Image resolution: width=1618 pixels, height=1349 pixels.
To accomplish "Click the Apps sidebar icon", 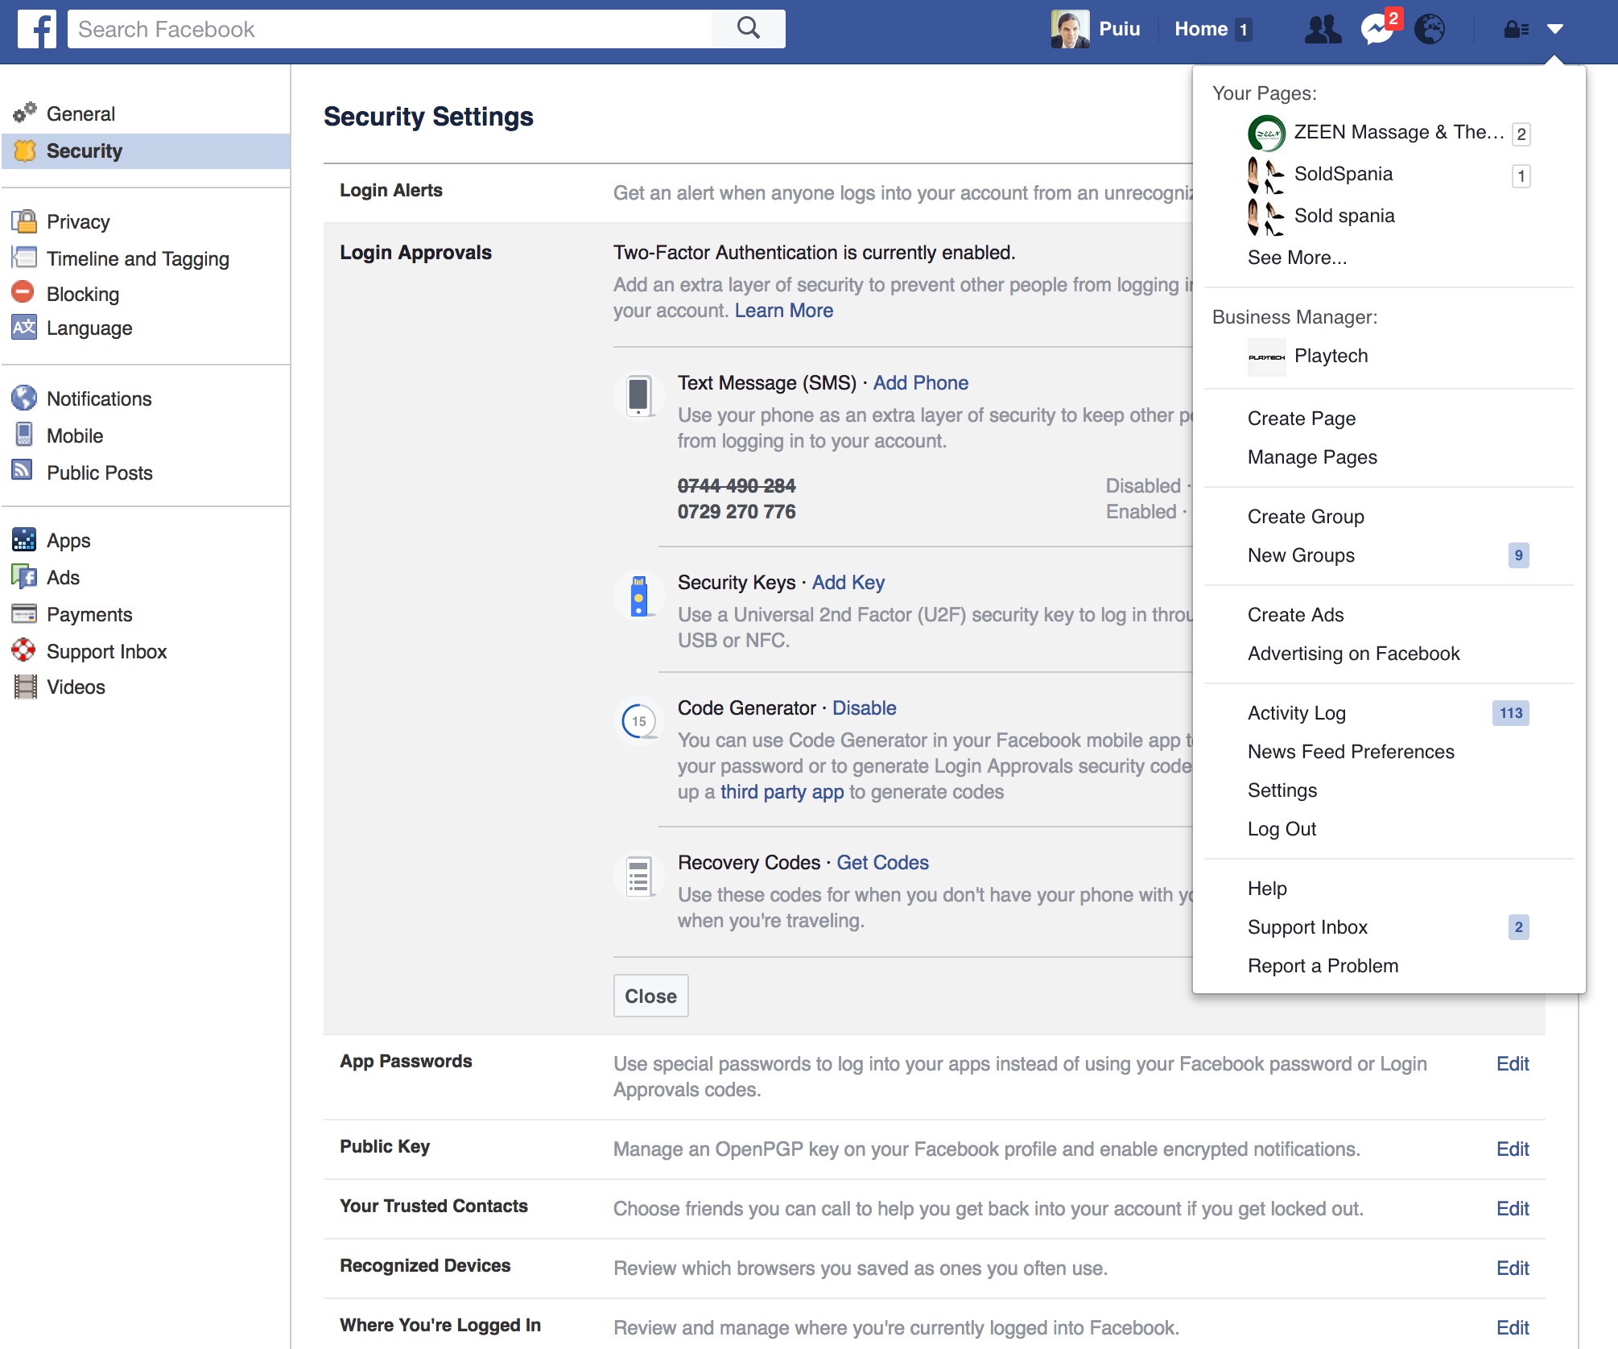I will [24, 539].
